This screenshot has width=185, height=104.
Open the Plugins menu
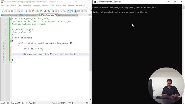tap(71, 5)
